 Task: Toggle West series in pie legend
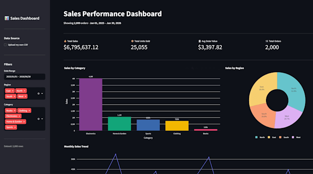tap(296, 137)
